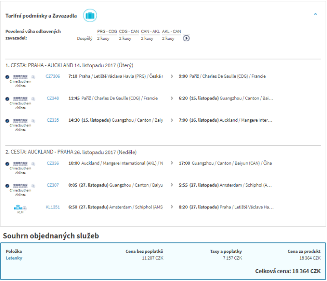327x281 pixels.
Task: Click the blue luggage icon
Action: (90, 16)
